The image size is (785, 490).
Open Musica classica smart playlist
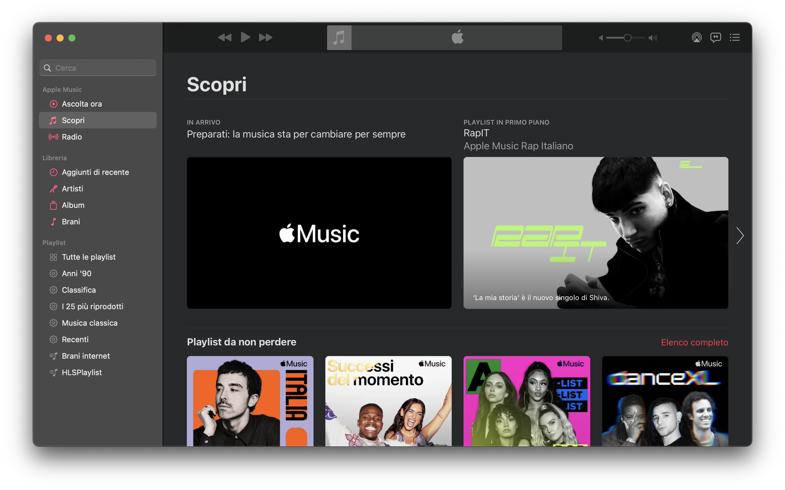(98, 323)
